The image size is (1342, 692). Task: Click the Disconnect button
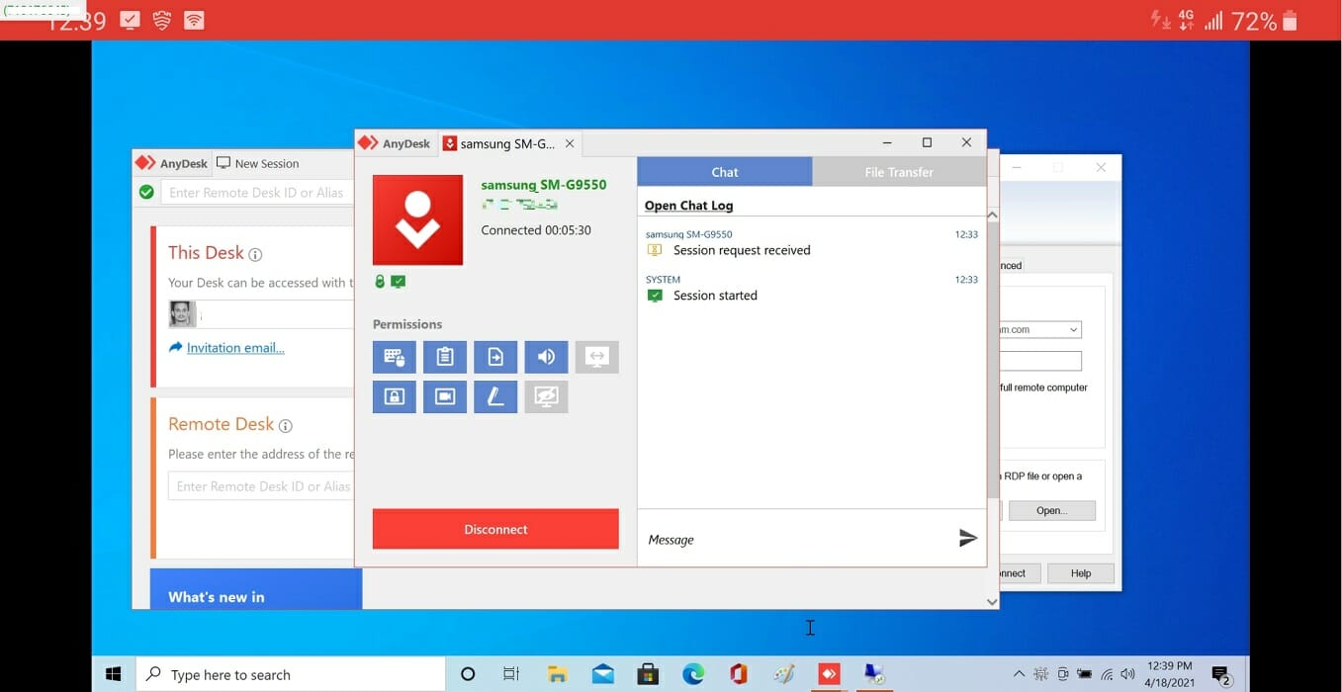click(x=495, y=529)
